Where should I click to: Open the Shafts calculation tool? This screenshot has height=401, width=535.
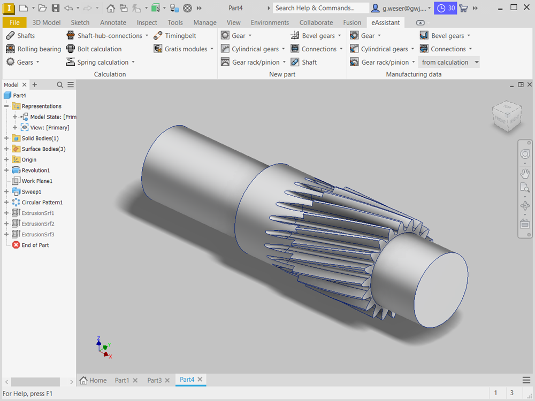click(20, 36)
